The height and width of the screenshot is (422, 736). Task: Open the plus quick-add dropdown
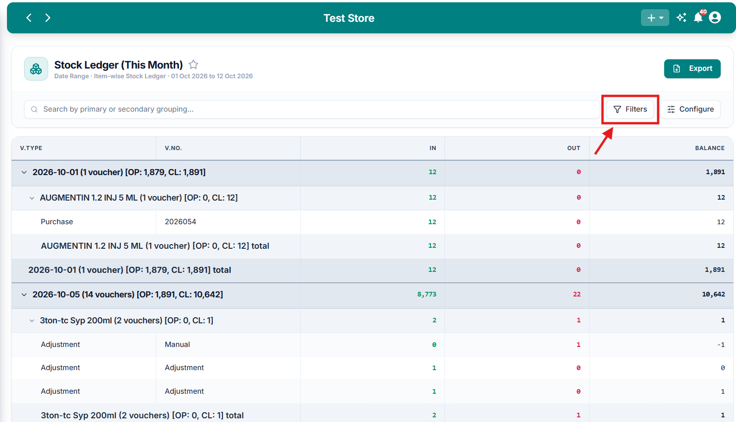pyautogui.click(x=655, y=18)
